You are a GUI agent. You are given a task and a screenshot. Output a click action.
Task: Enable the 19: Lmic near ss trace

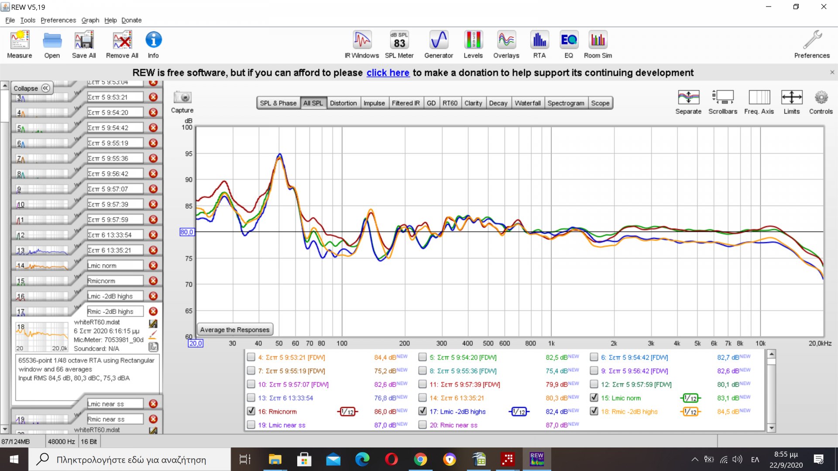coord(251,425)
